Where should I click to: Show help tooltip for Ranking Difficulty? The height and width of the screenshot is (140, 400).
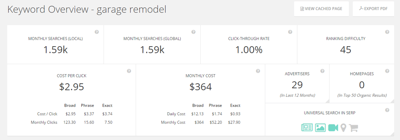tap(387, 32)
